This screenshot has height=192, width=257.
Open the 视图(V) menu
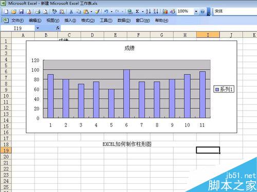tap(53, 20)
